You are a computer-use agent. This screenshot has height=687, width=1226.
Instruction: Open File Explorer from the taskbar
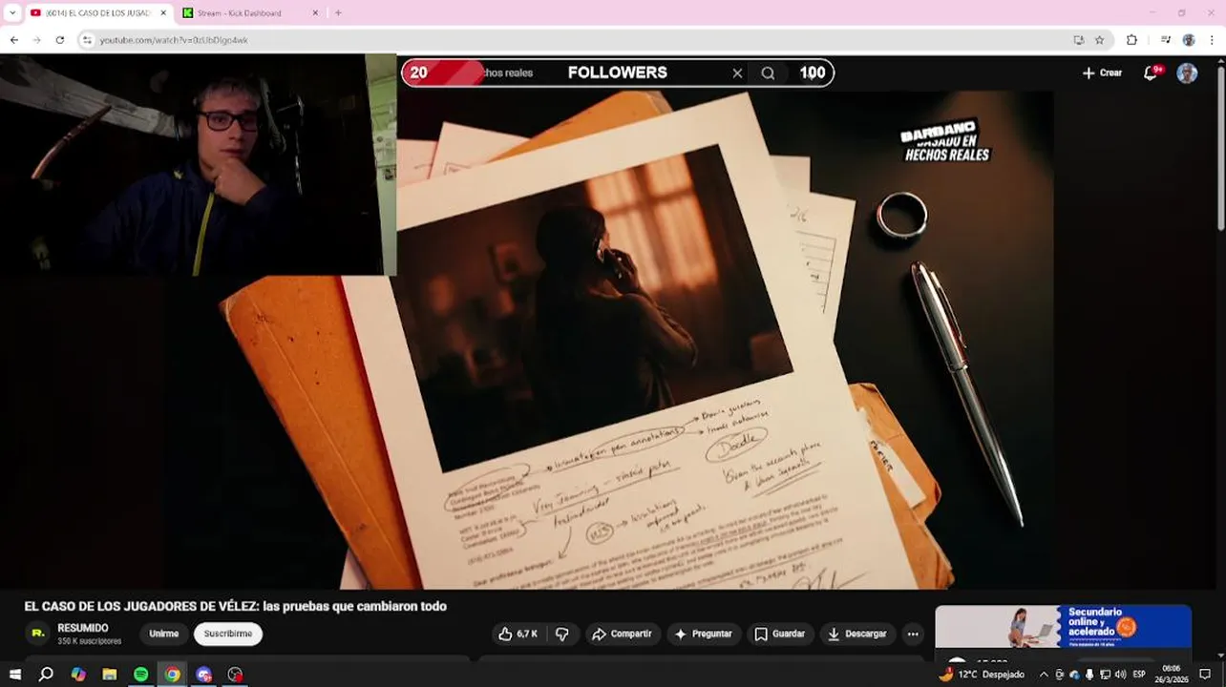(x=110, y=674)
